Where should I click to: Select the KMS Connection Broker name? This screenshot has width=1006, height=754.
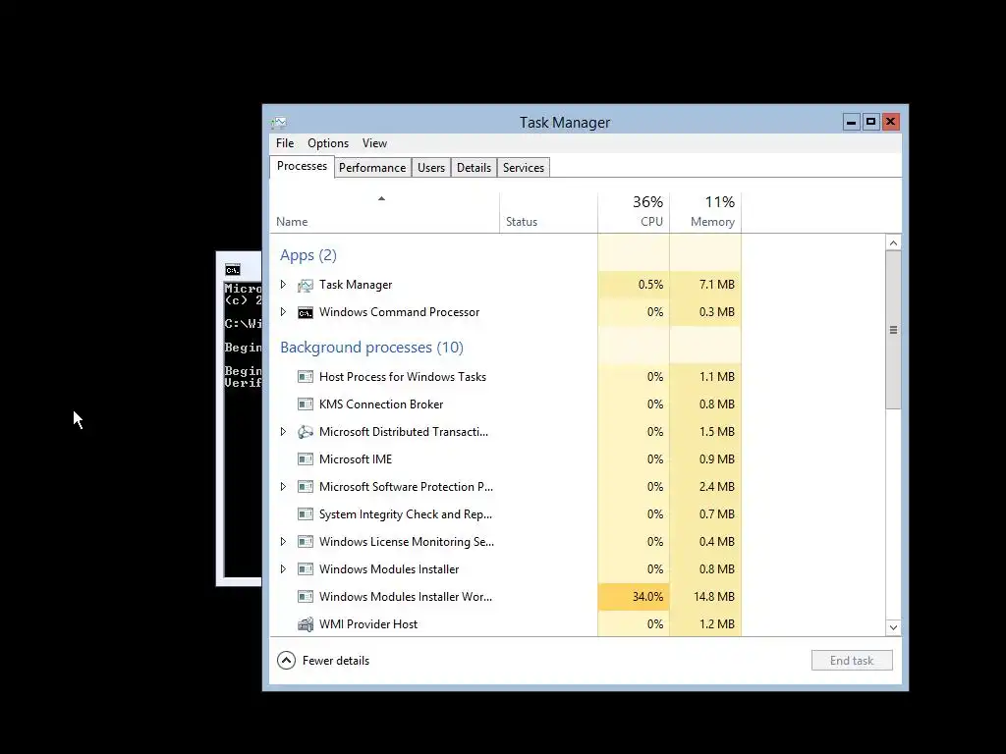point(381,404)
